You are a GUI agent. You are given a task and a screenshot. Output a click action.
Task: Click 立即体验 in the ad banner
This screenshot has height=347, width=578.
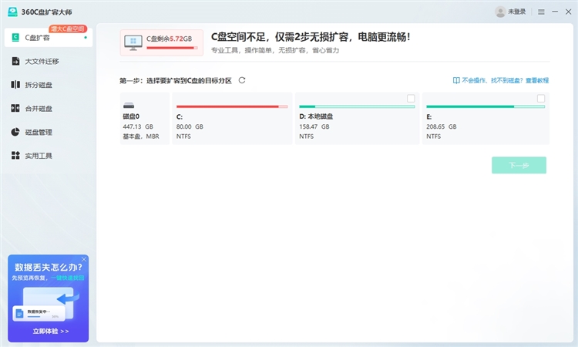coord(51,331)
